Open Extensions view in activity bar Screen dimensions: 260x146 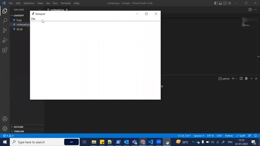point(5,50)
